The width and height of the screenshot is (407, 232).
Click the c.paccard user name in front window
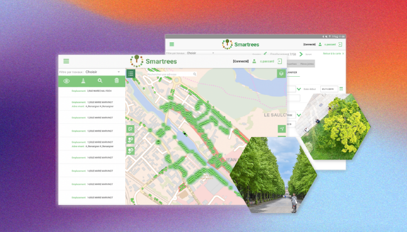tap(267, 61)
